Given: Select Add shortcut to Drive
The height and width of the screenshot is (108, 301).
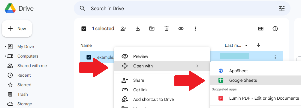Looking at the screenshot, I should pos(162,99).
